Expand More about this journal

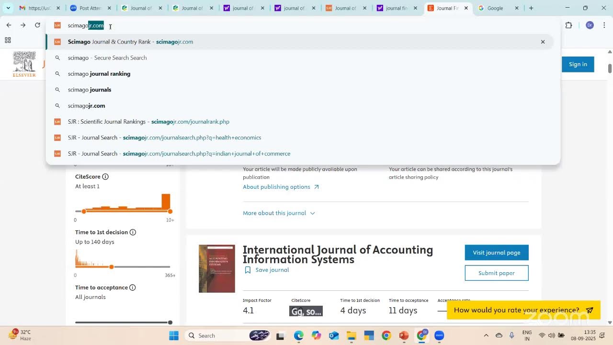pos(279,213)
